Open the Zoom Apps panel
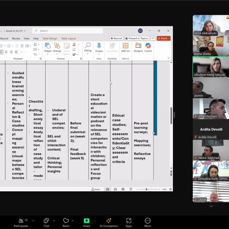Image resolution: width=229 pixels, height=229 pixels. click(x=129, y=222)
